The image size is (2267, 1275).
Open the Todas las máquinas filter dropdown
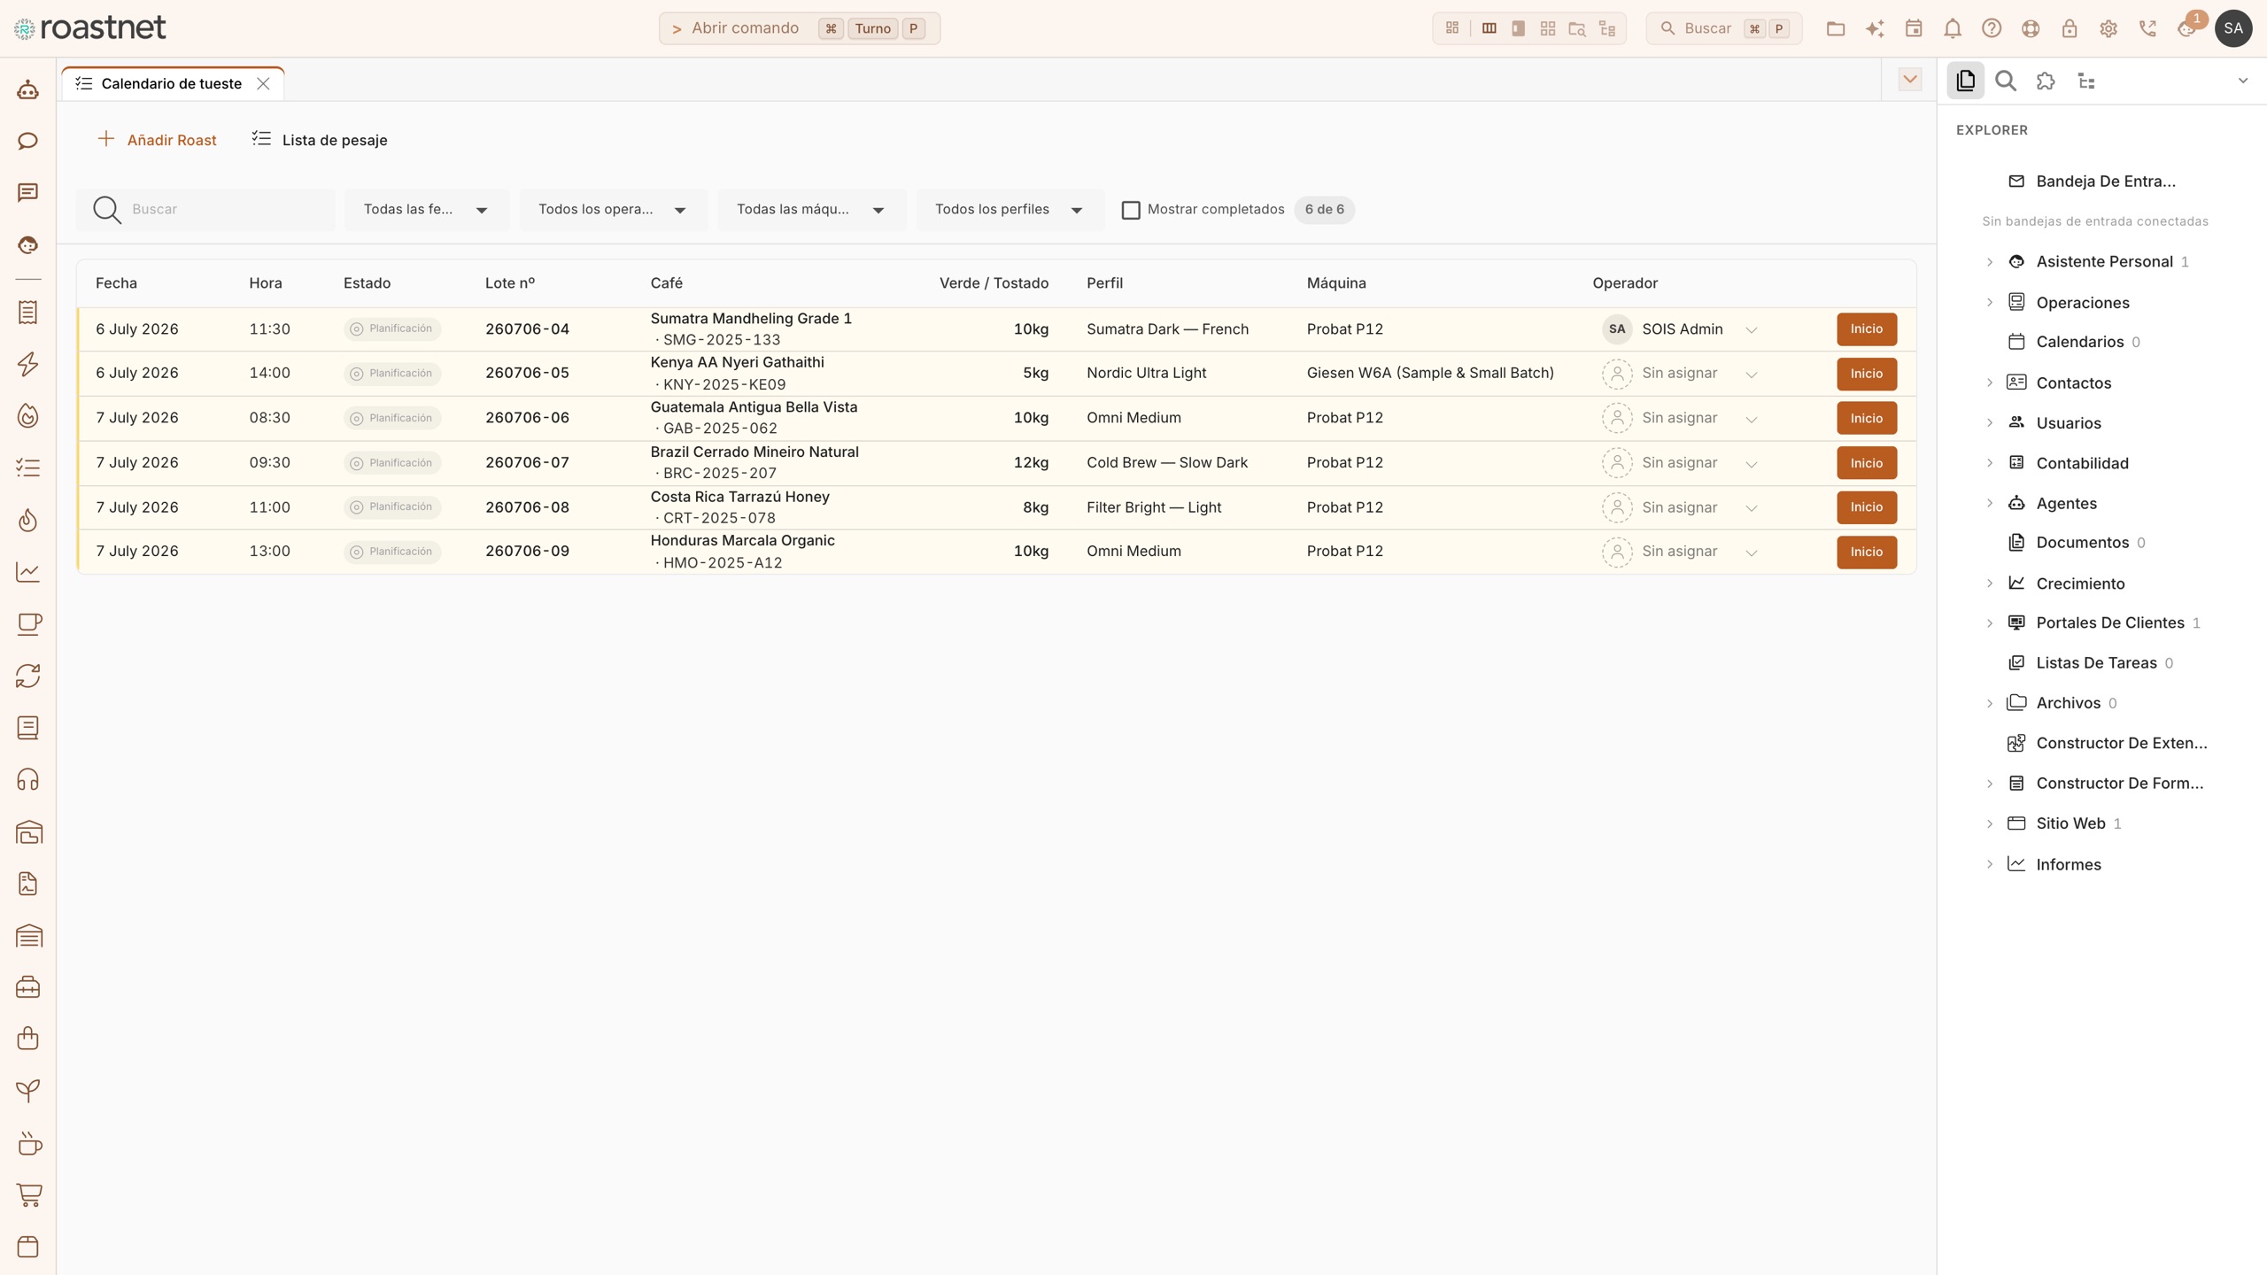pyautogui.click(x=811, y=210)
